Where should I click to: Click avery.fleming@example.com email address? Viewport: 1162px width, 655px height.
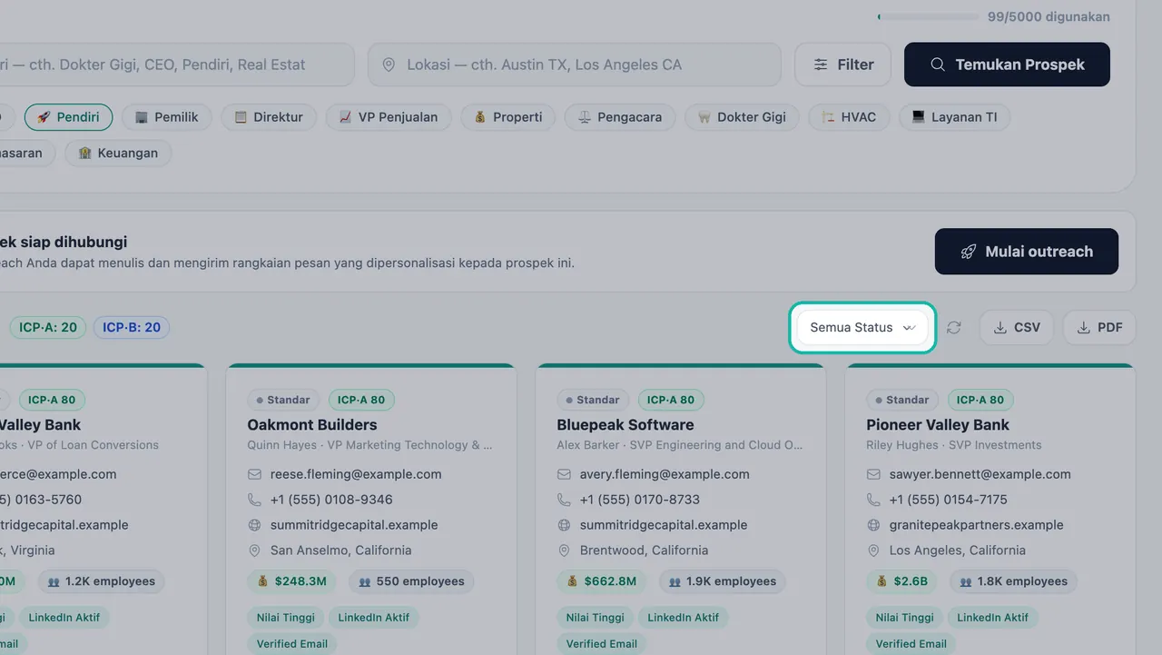[665, 474]
